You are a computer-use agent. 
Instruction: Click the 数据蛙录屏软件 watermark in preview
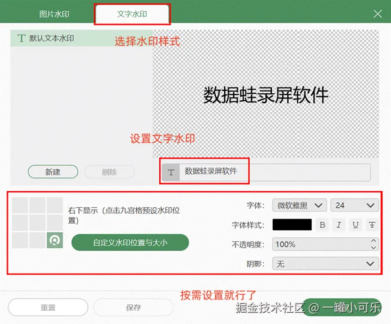[x=266, y=95]
